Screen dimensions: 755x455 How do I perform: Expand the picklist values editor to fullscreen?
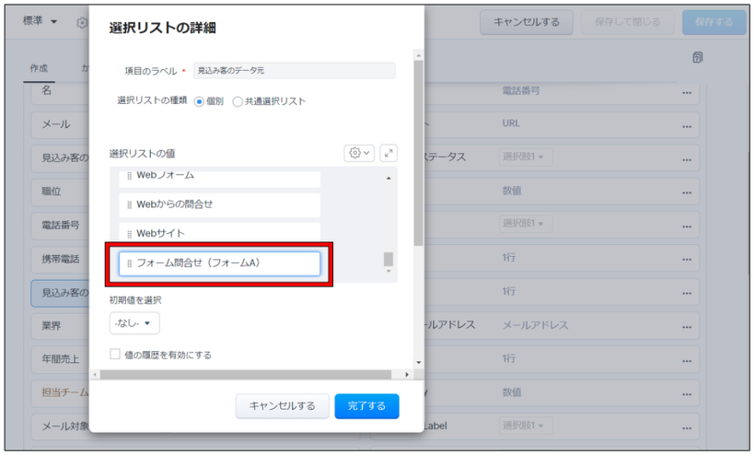[x=388, y=153]
